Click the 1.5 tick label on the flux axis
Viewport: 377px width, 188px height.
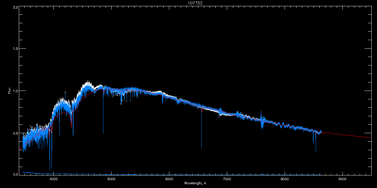click(15, 49)
